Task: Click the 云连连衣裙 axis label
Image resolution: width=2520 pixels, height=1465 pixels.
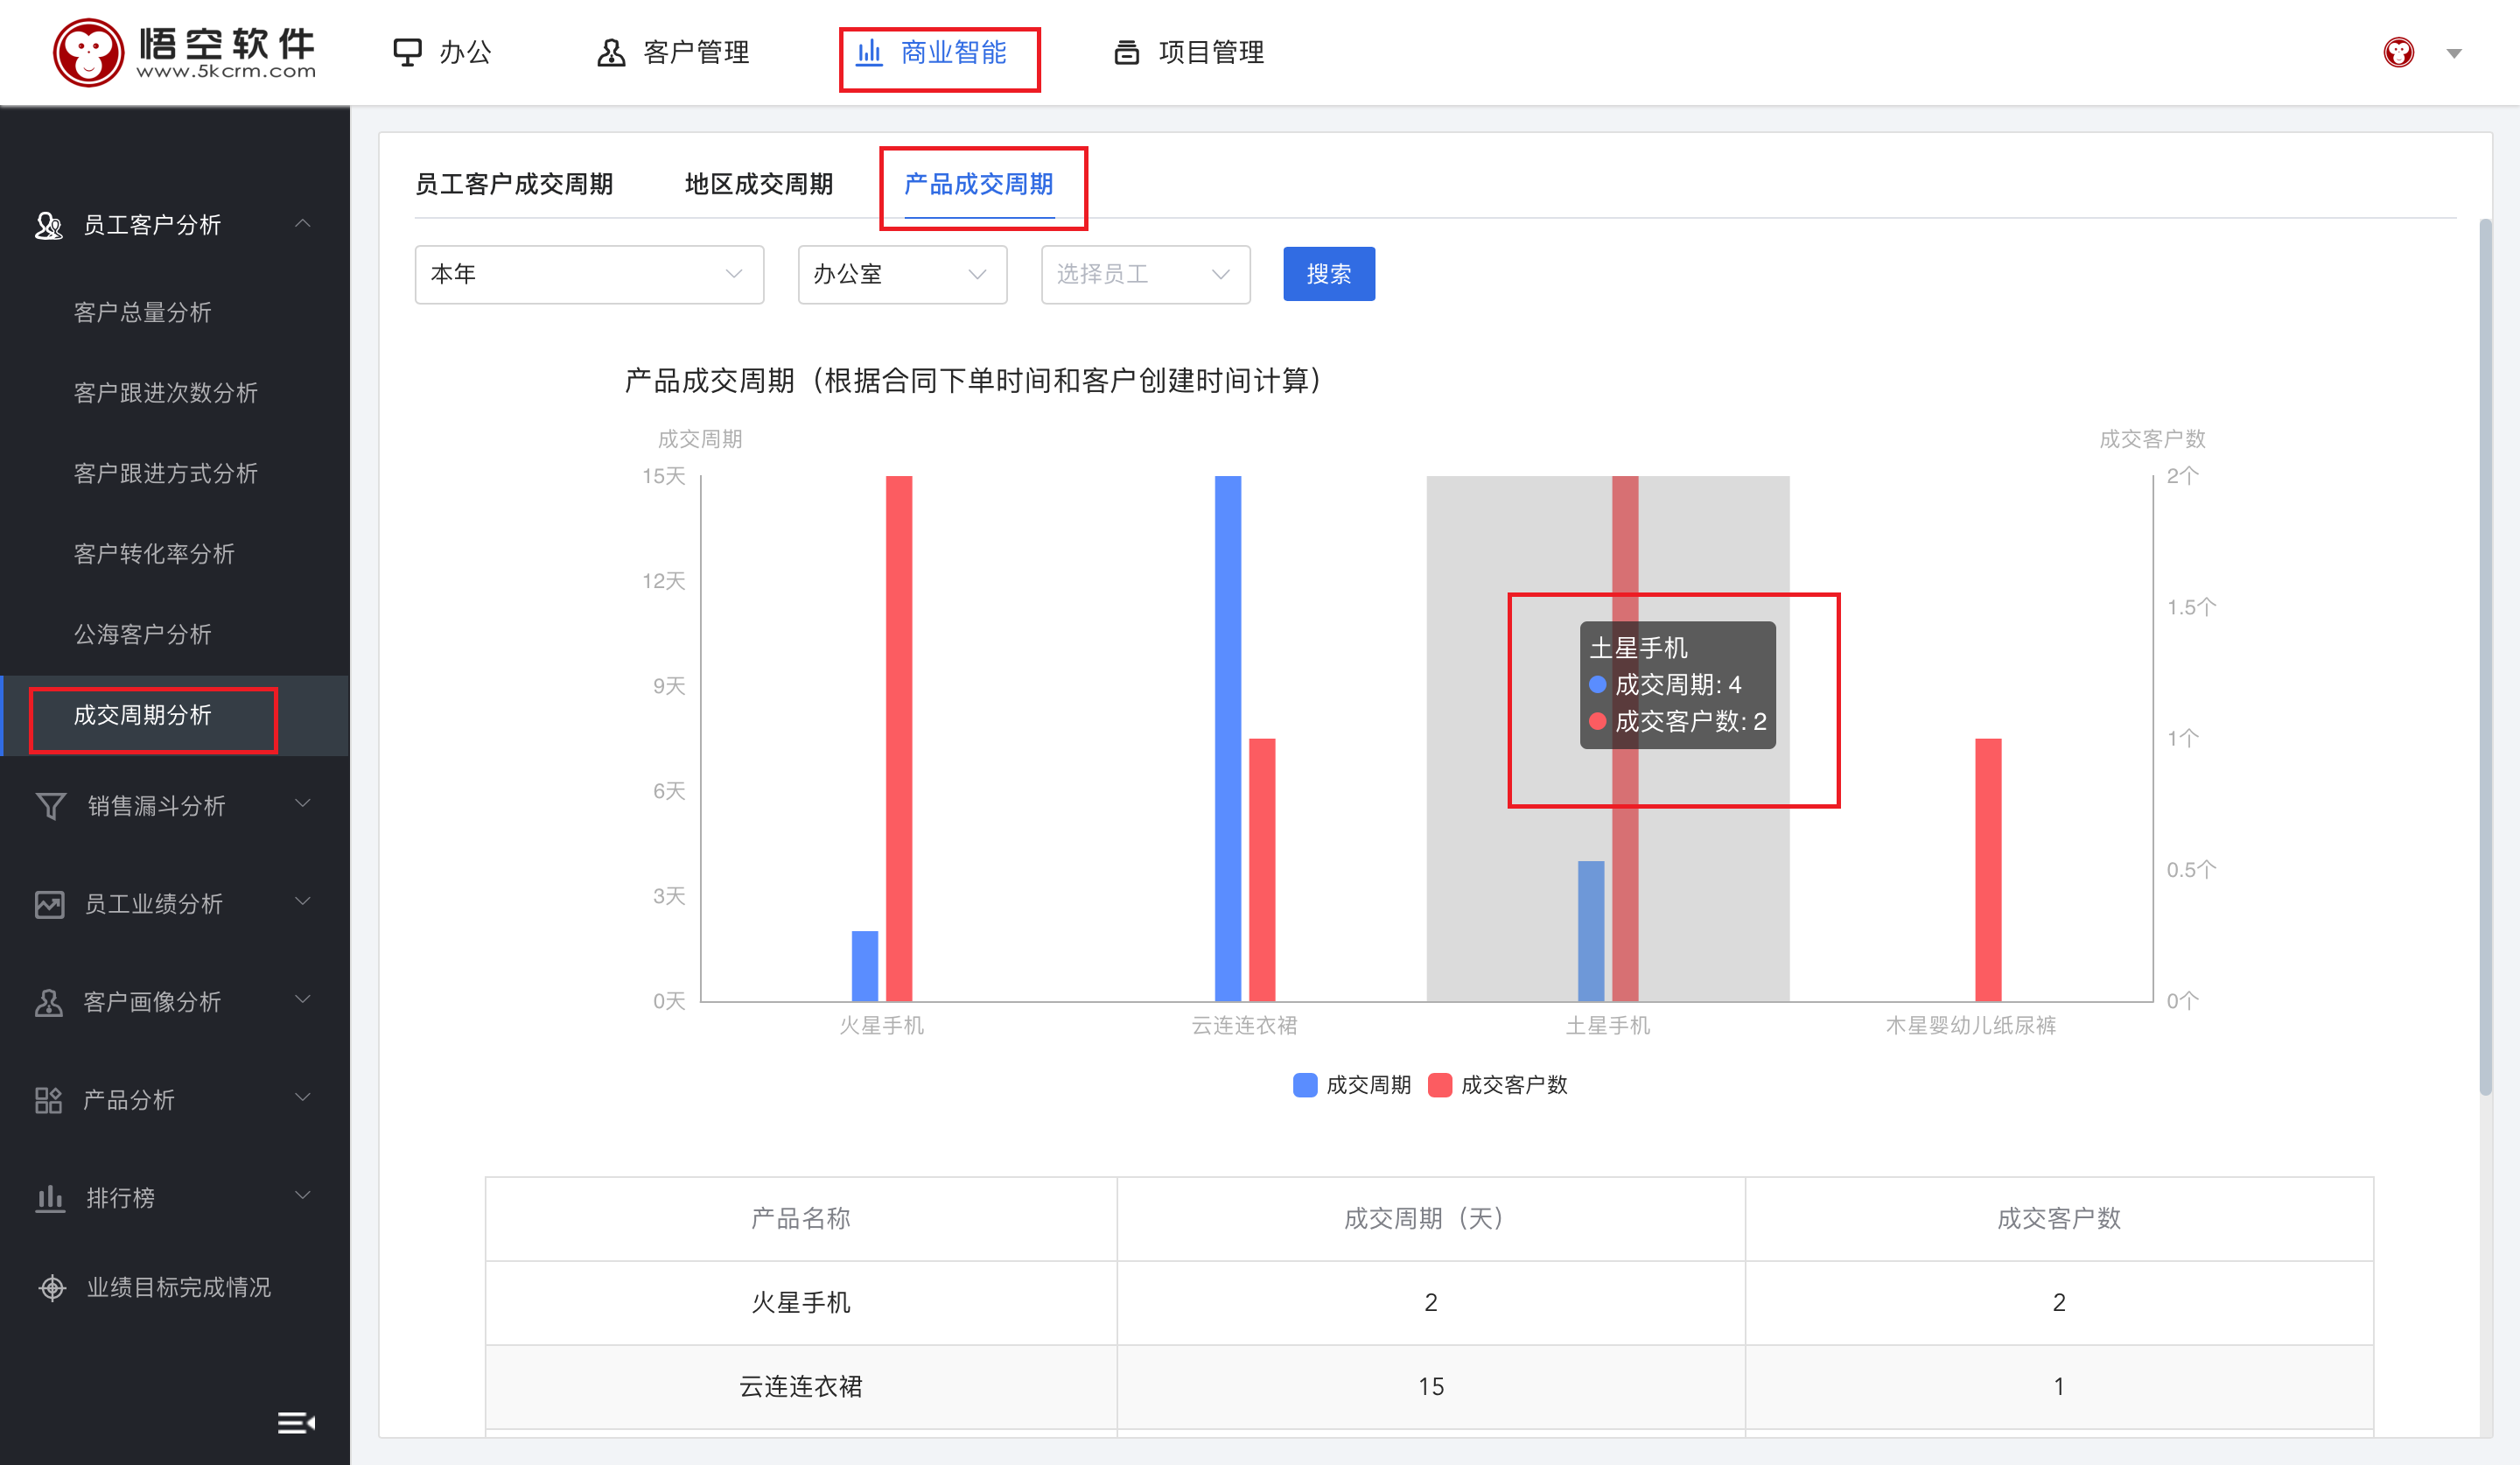Action: (x=1243, y=1025)
